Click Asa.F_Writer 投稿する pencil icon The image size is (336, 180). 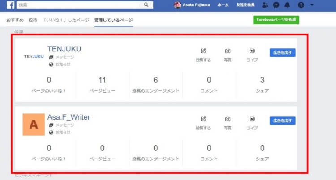pyautogui.click(x=203, y=119)
